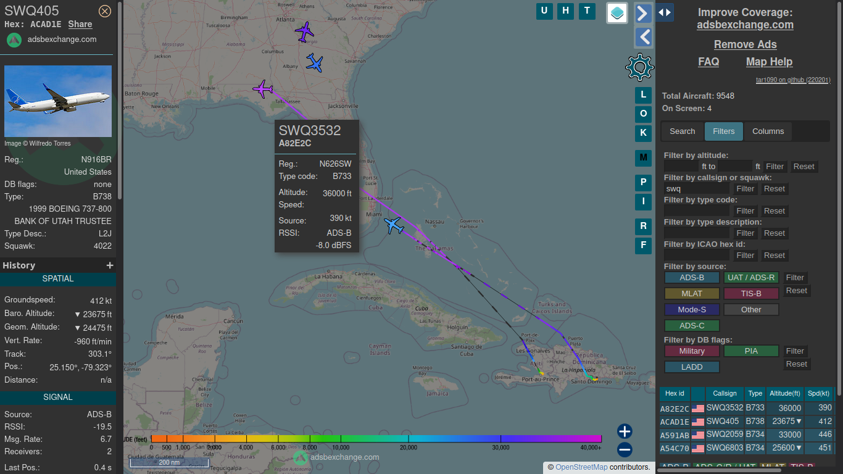Toggle the I map option button

[x=643, y=201]
